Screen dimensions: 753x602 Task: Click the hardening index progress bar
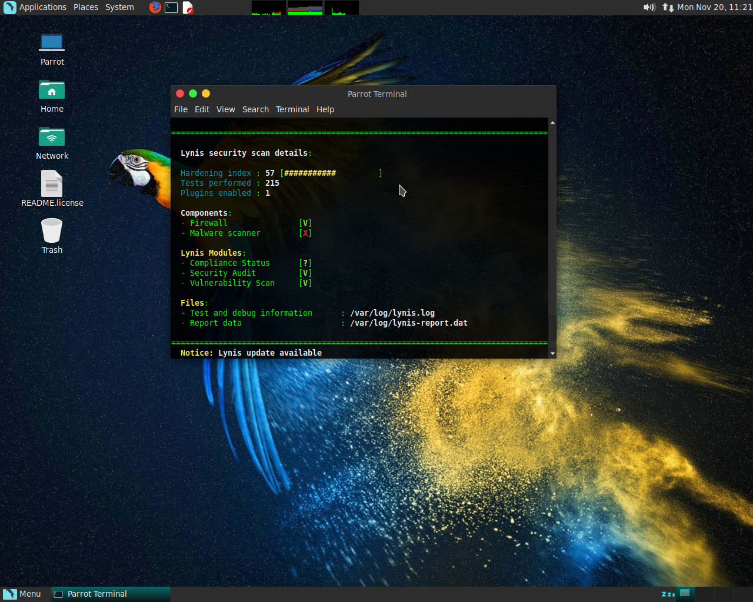331,173
